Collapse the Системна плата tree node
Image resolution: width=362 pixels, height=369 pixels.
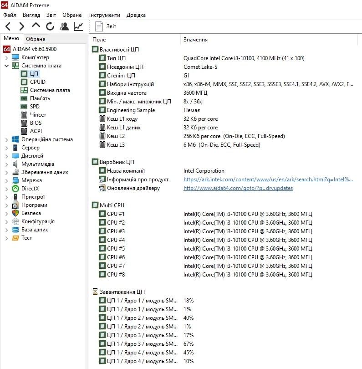tap(6, 66)
